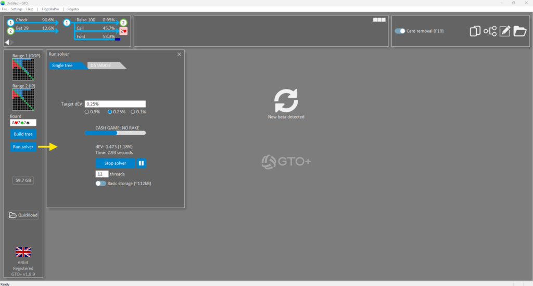Open Range 2 (IP) matrix thumbnail

coord(23,99)
